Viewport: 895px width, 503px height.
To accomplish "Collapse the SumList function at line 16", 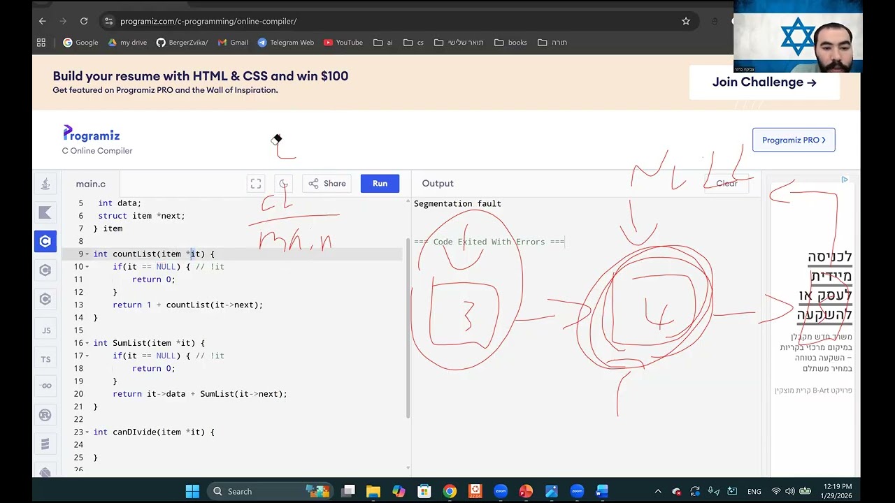I will click(x=87, y=343).
